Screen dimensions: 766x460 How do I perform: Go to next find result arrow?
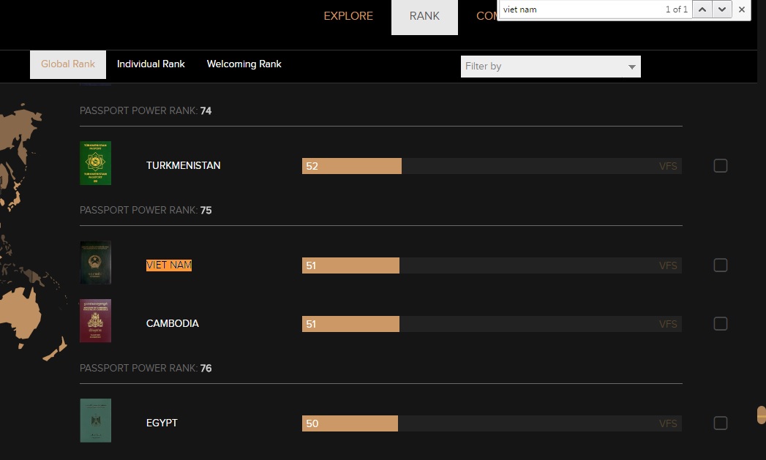click(x=722, y=10)
